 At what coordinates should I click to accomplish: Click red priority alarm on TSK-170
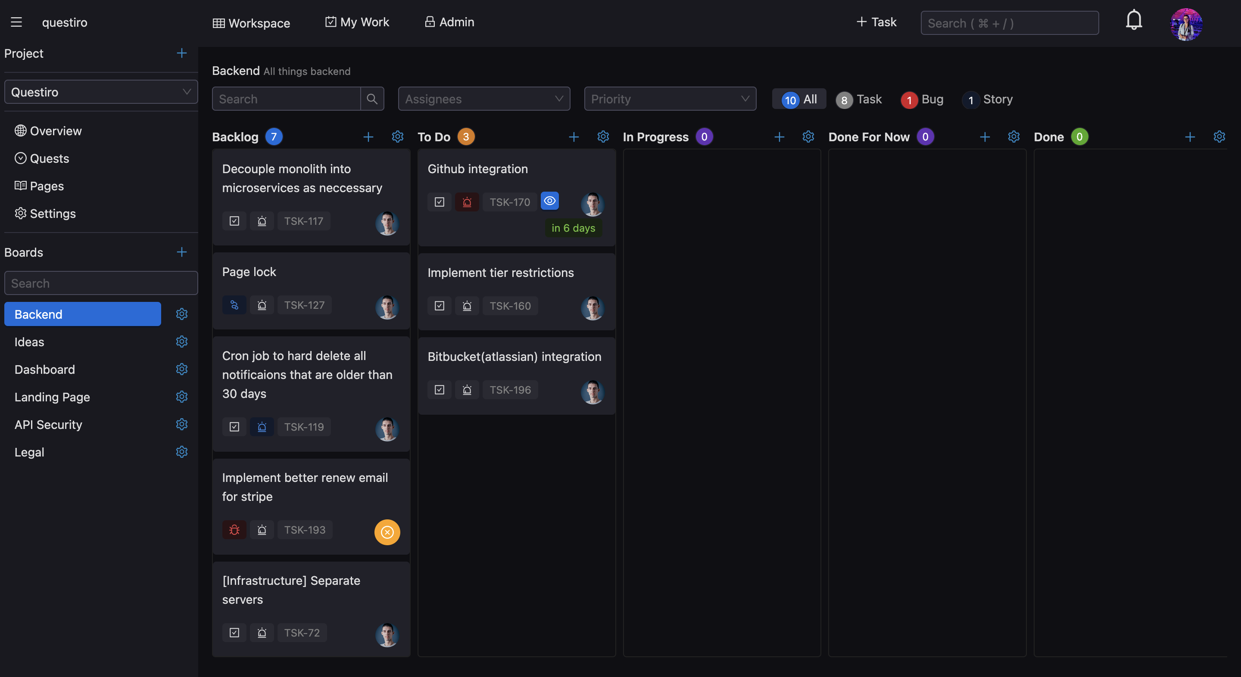click(467, 202)
